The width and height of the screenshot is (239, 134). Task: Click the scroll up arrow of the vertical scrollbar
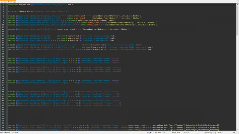(238, 5)
